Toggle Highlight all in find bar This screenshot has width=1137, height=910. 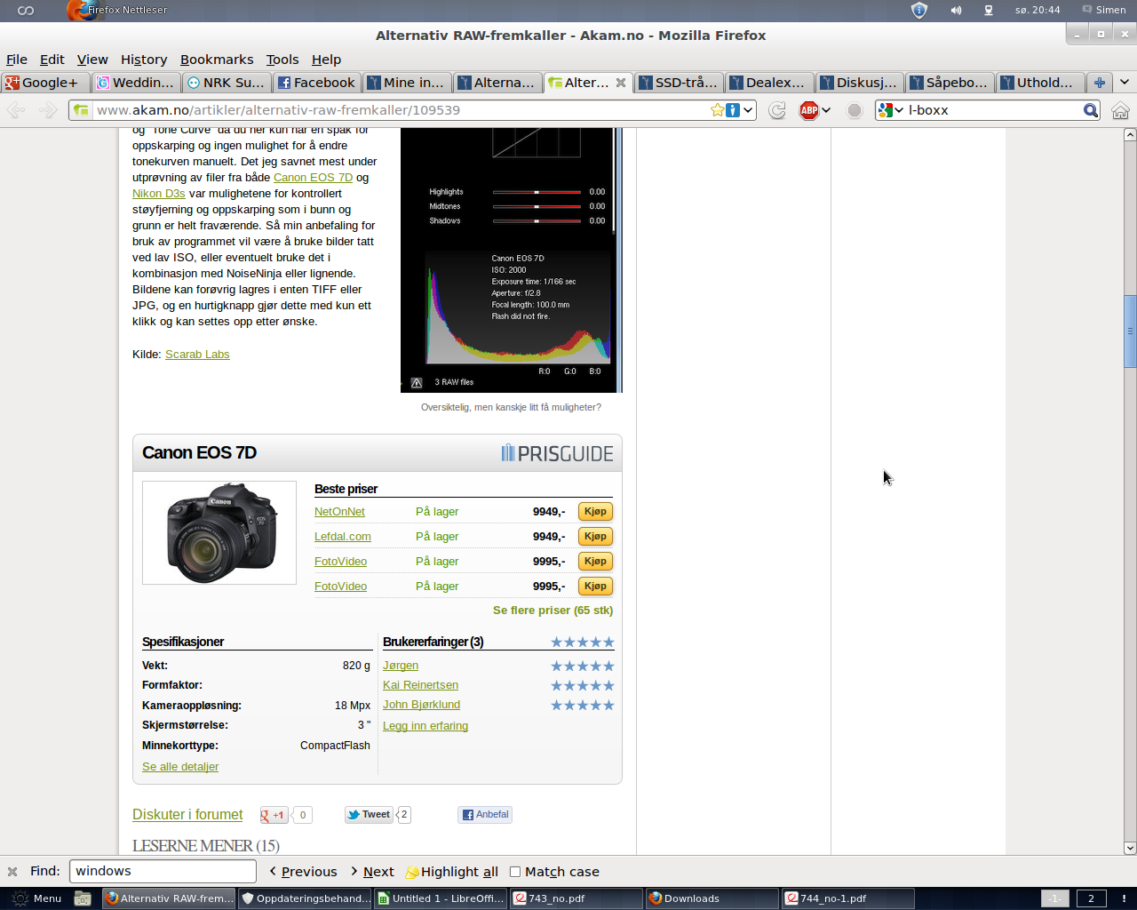pos(452,872)
